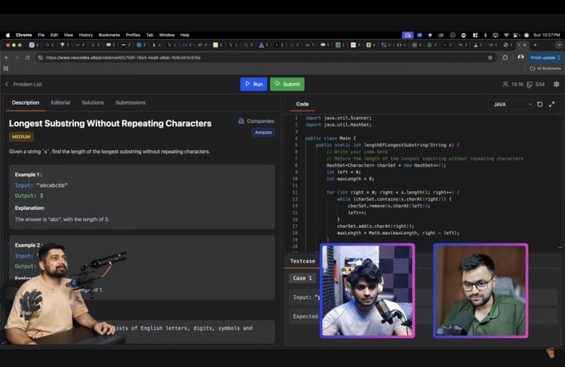Open the Testcase tab

tap(302, 261)
